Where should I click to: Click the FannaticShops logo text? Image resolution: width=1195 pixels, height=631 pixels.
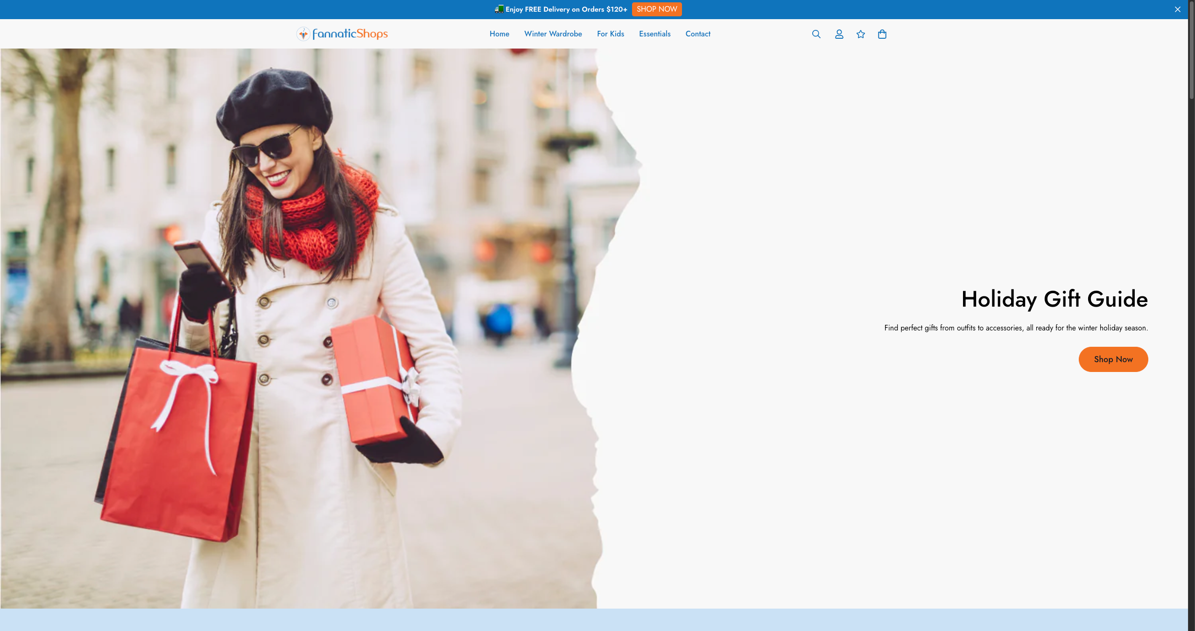(350, 34)
